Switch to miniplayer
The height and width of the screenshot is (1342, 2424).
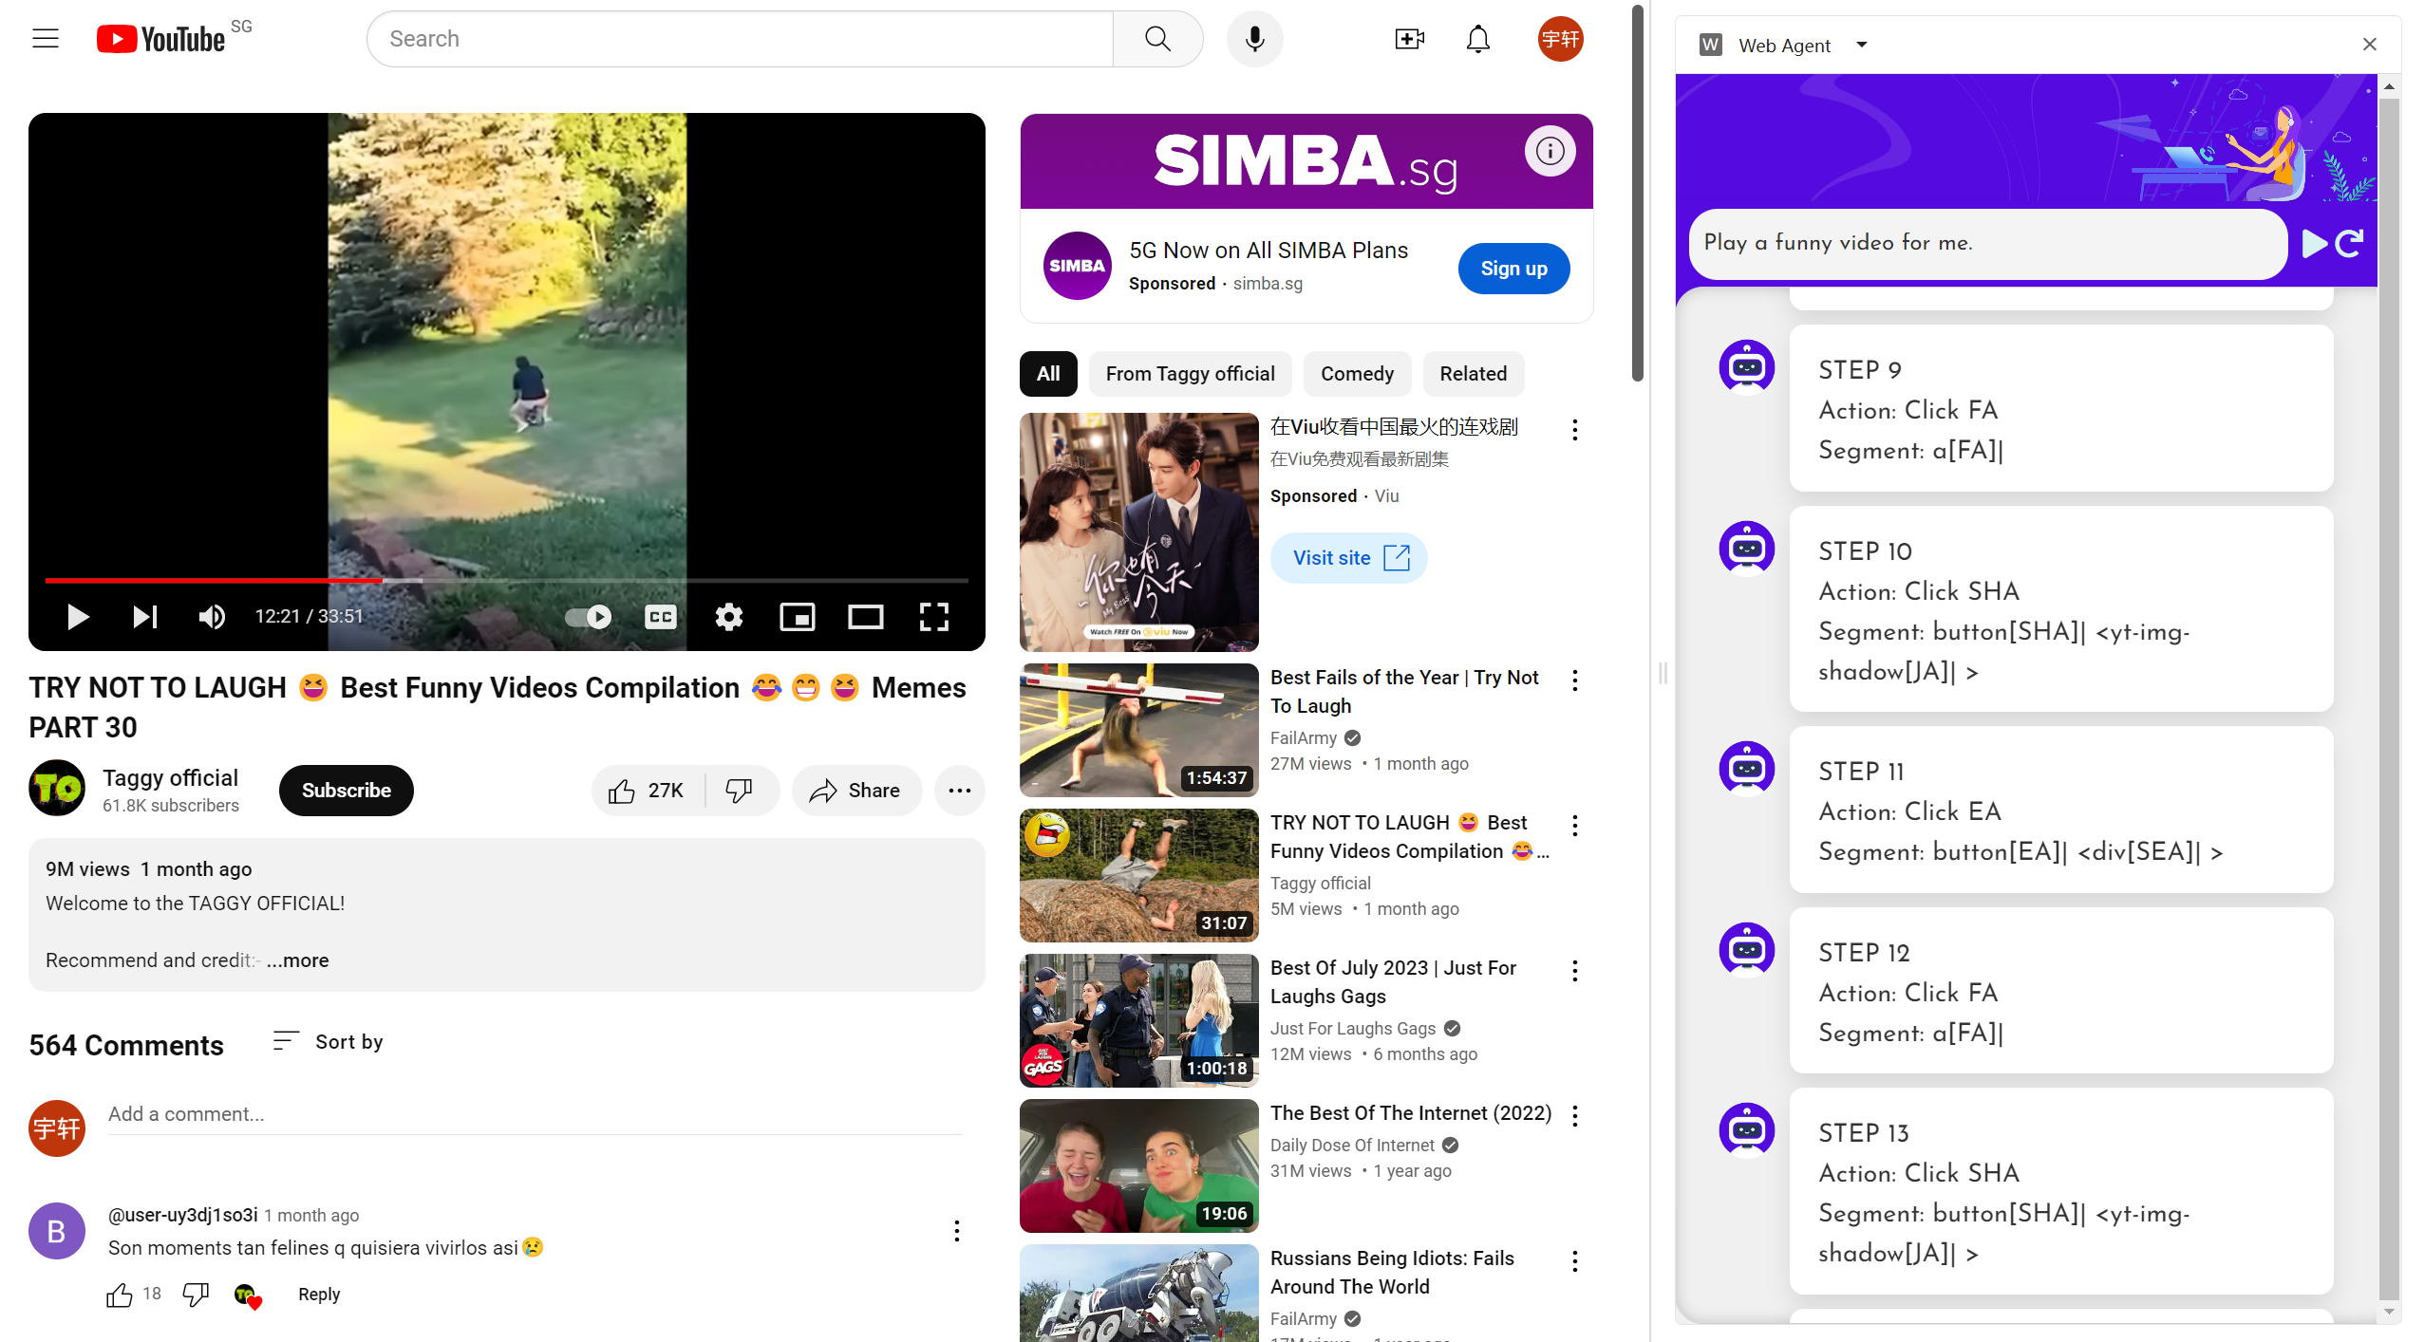pos(797,617)
